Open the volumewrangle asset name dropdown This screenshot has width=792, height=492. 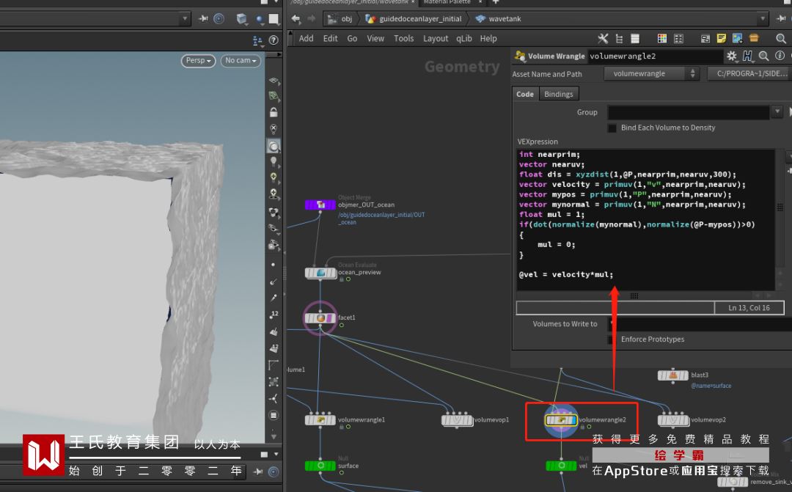[652, 73]
